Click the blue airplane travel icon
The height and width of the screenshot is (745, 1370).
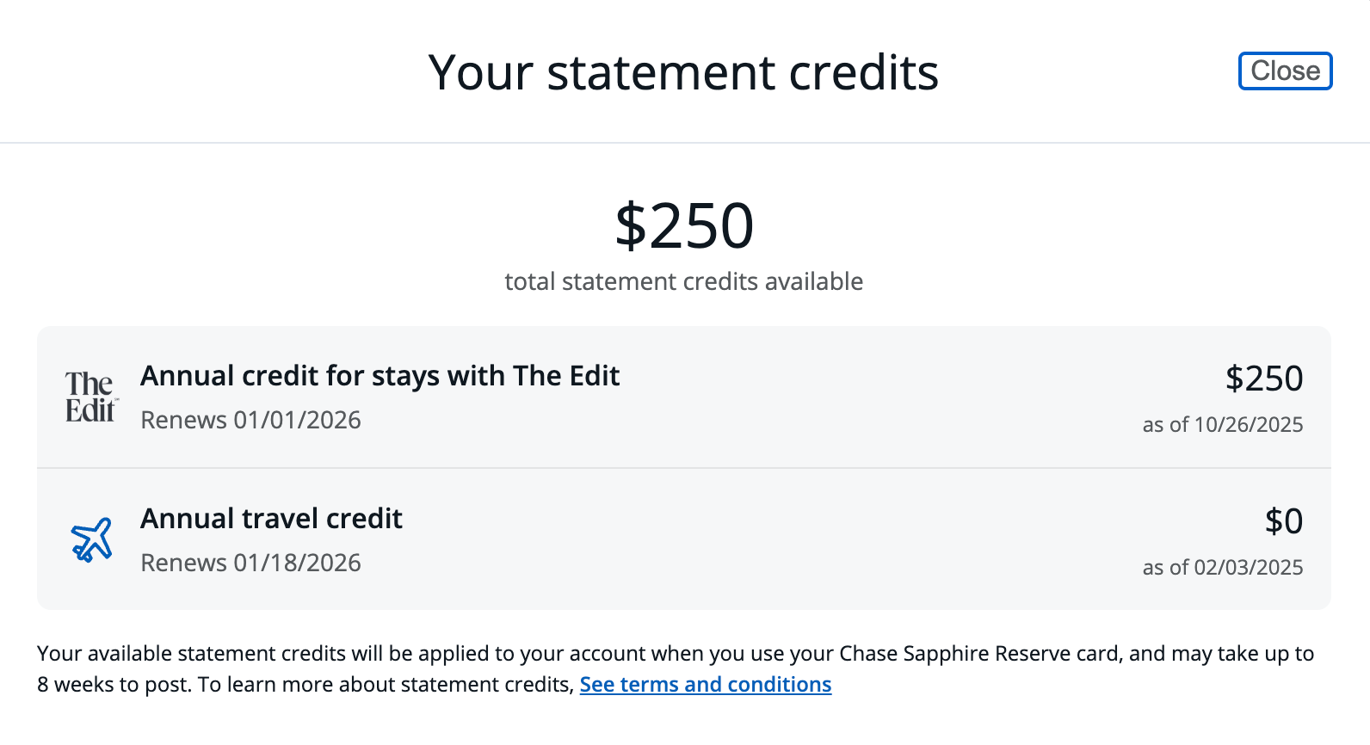click(91, 539)
